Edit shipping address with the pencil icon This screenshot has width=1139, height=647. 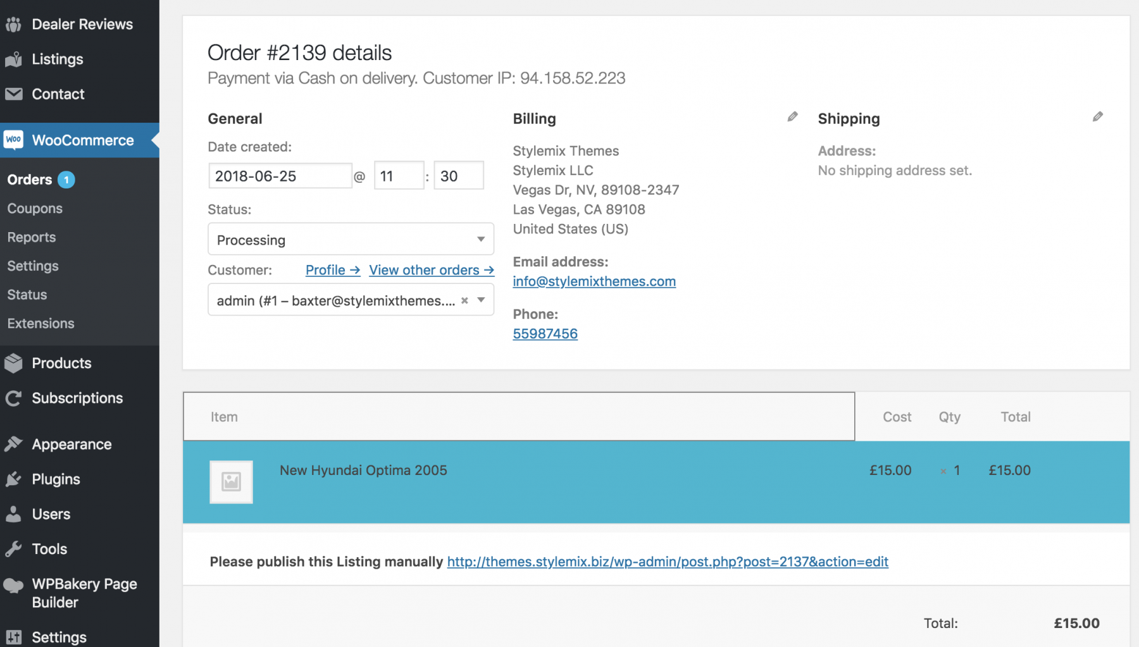(1097, 116)
